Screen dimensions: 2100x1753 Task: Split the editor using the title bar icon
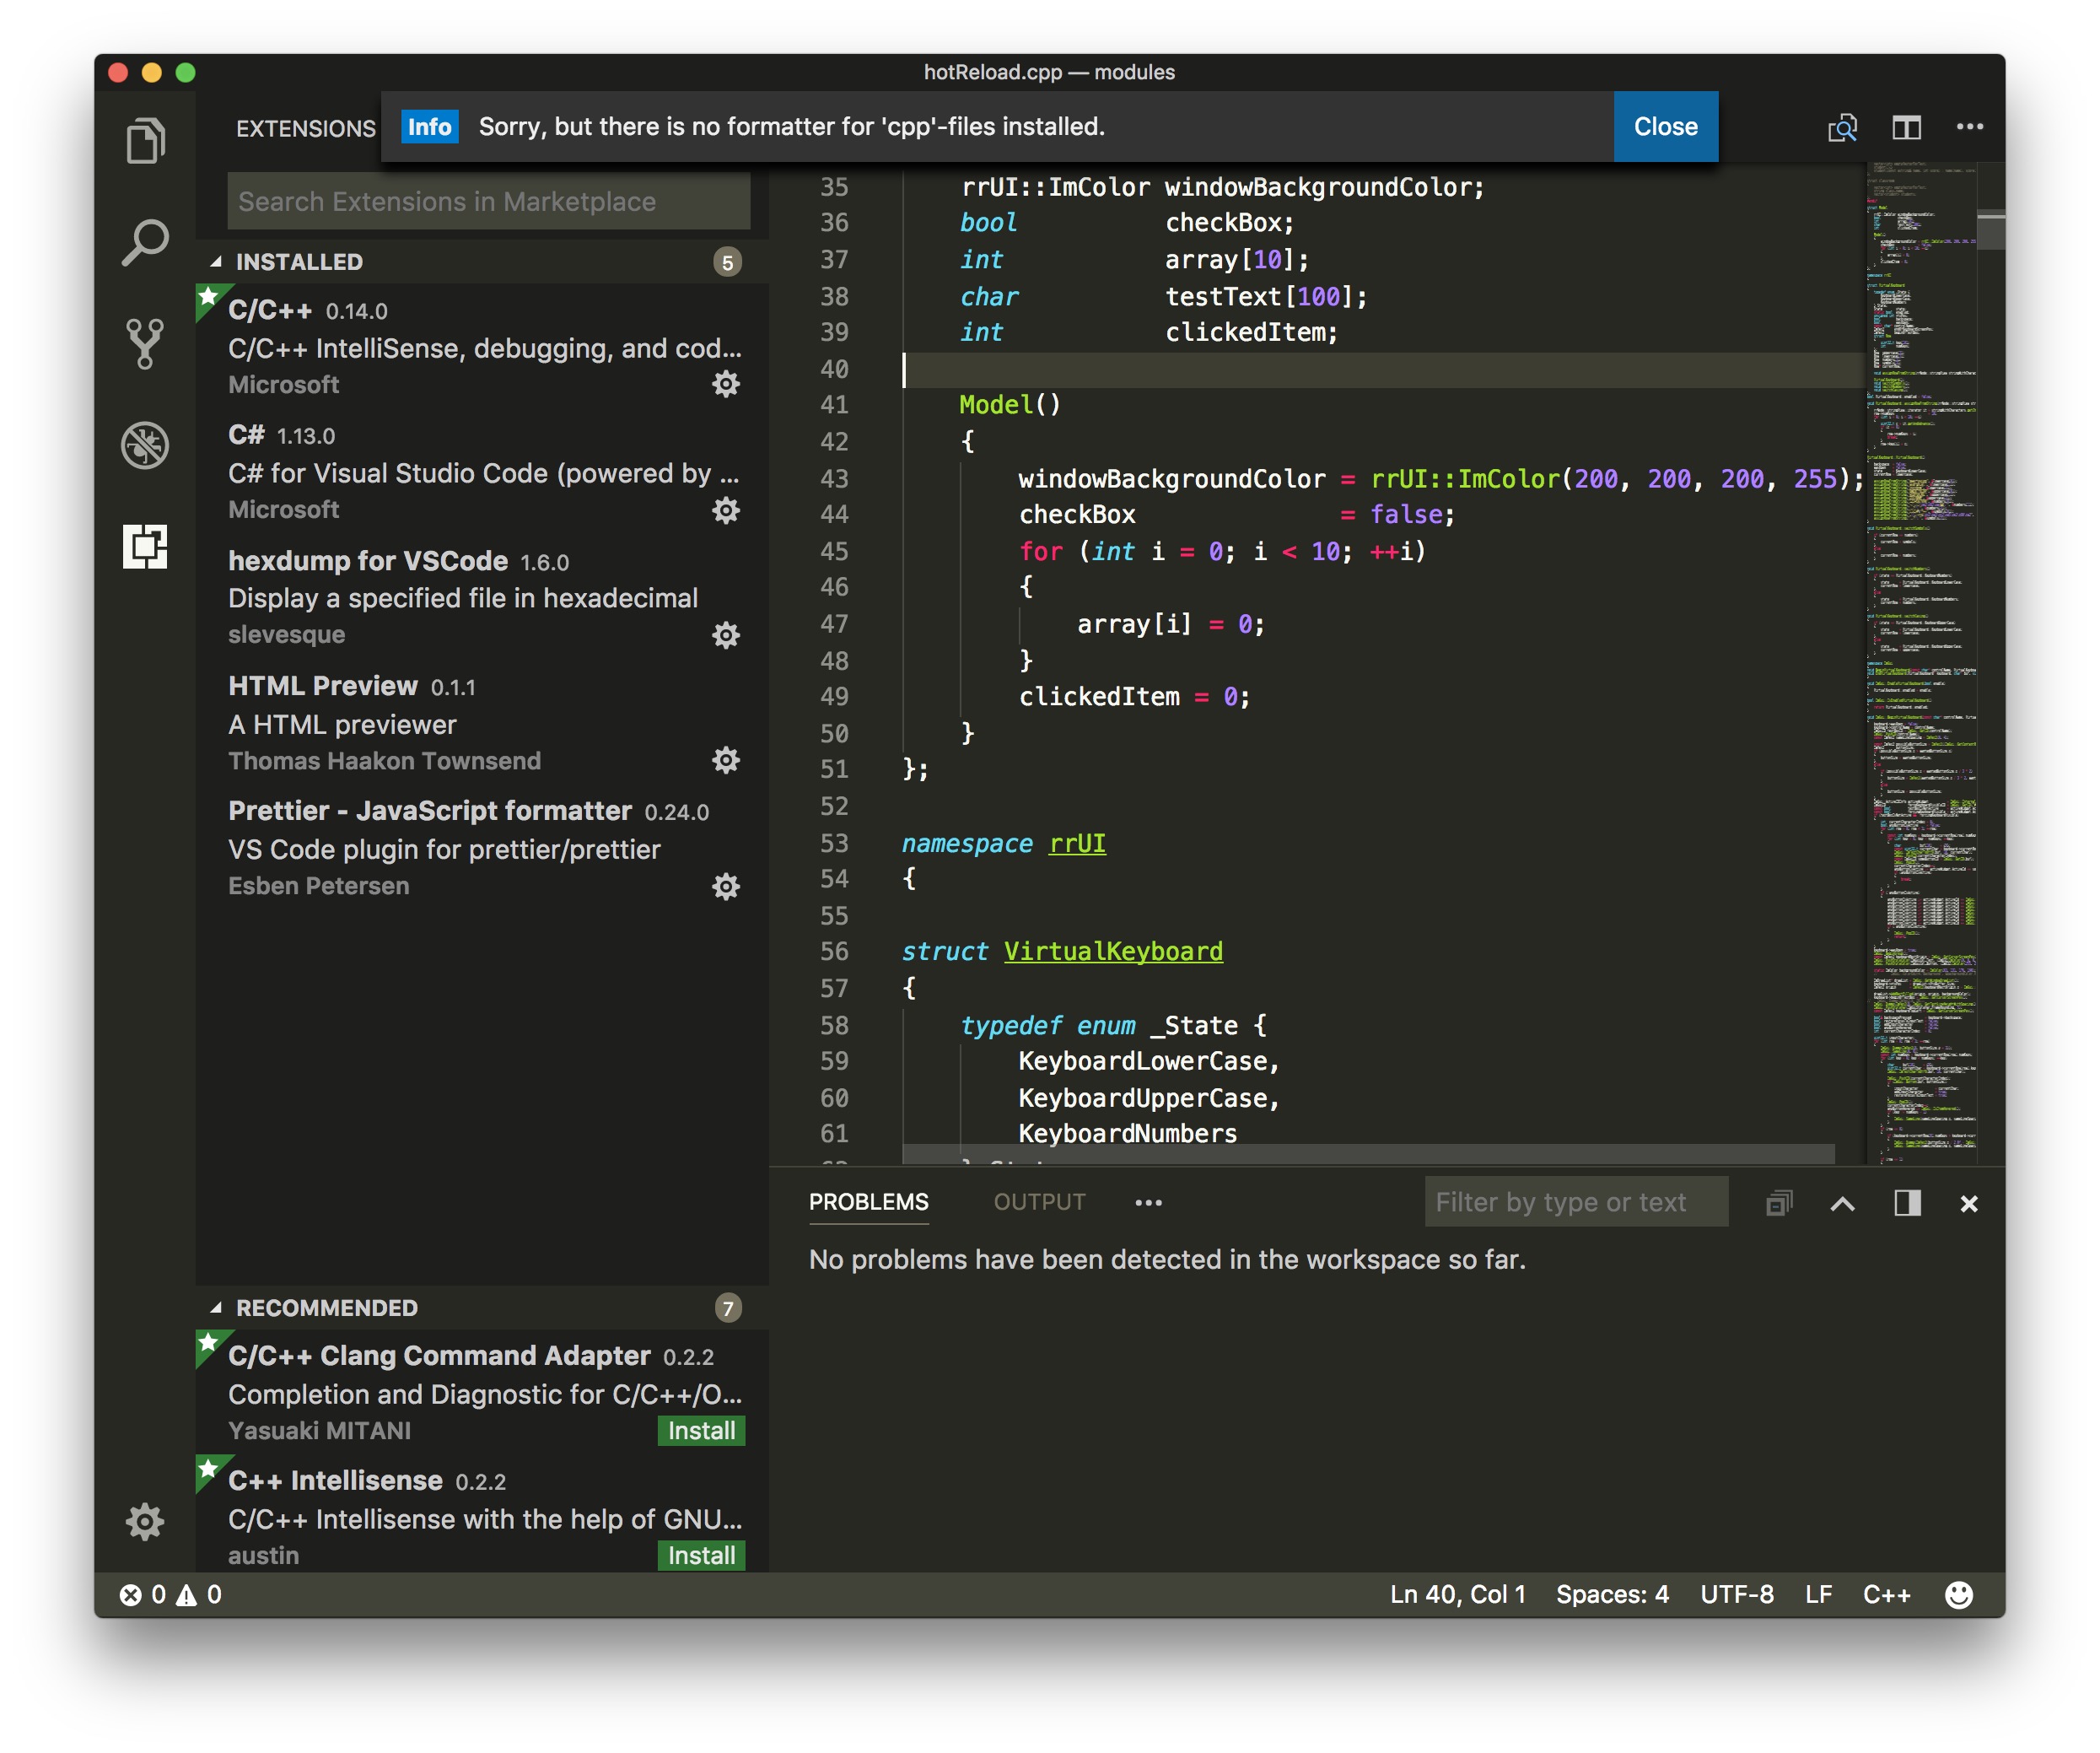click(1906, 127)
